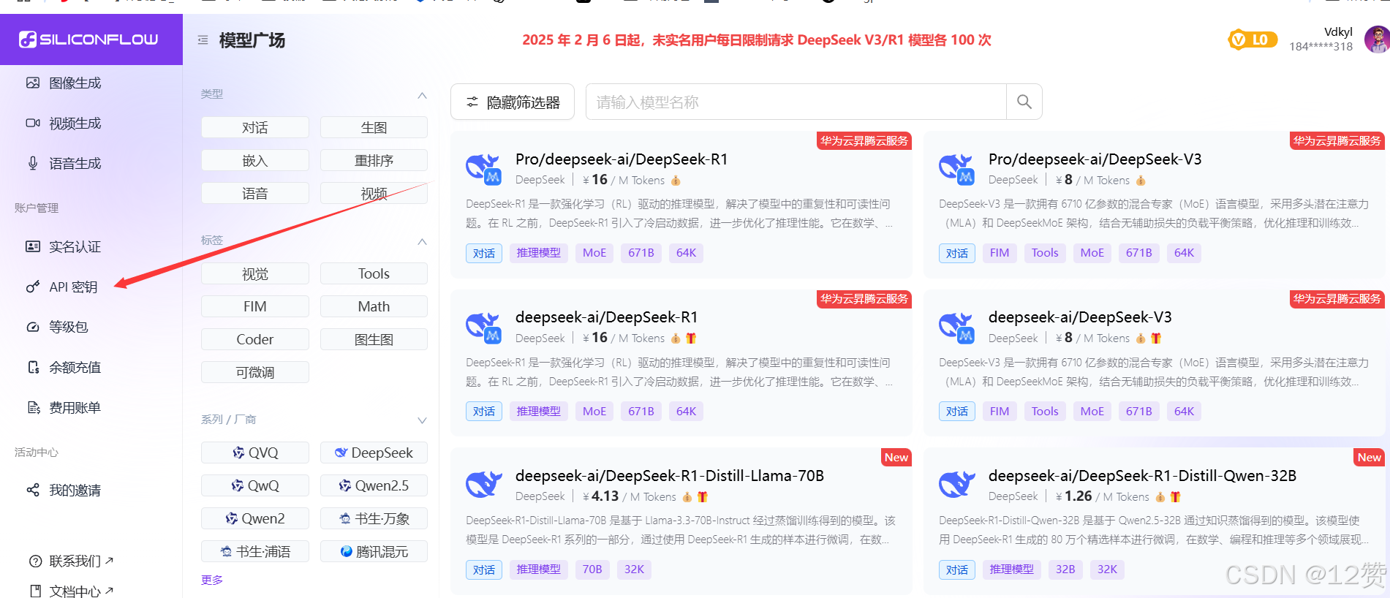Toggle the 图生图 tag filter

click(374, 339)
